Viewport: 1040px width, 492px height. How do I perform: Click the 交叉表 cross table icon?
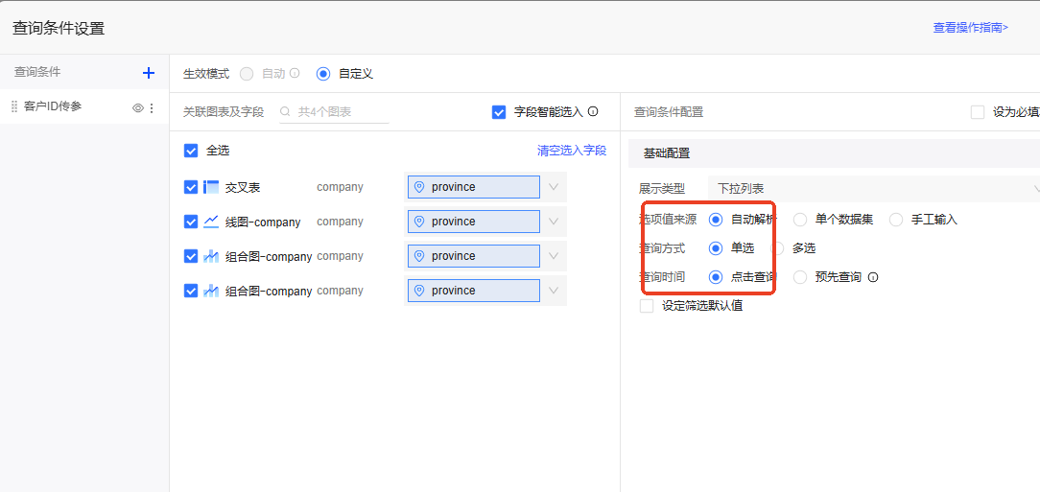(x=211, y=187)
